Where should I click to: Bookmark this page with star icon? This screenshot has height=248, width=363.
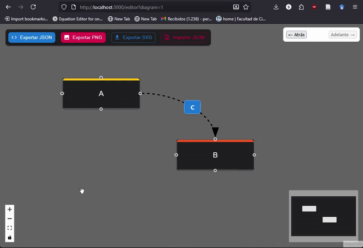pyautogui.click(x=246, y=7)
